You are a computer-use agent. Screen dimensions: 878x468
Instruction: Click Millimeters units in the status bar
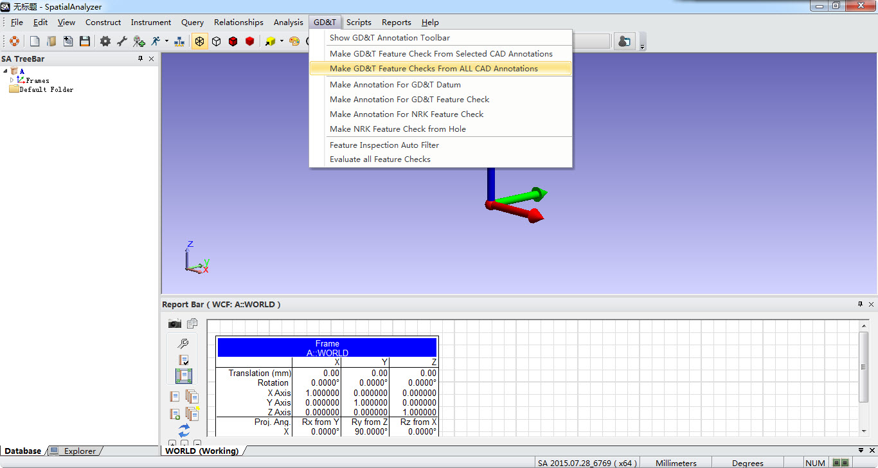[676, 463]
